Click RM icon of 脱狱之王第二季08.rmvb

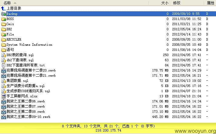point(3,112)
